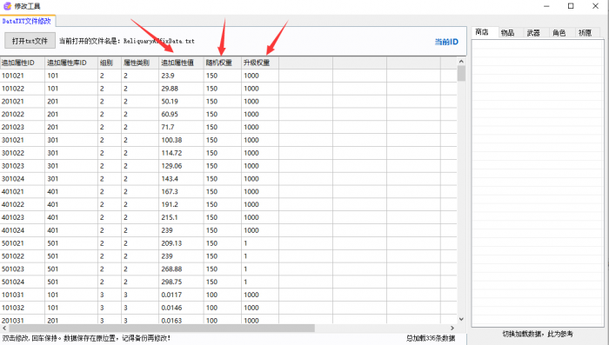This screenshot has height=345, width=609.
Task: Click the value cell 143.4
Action: (181, 179)
